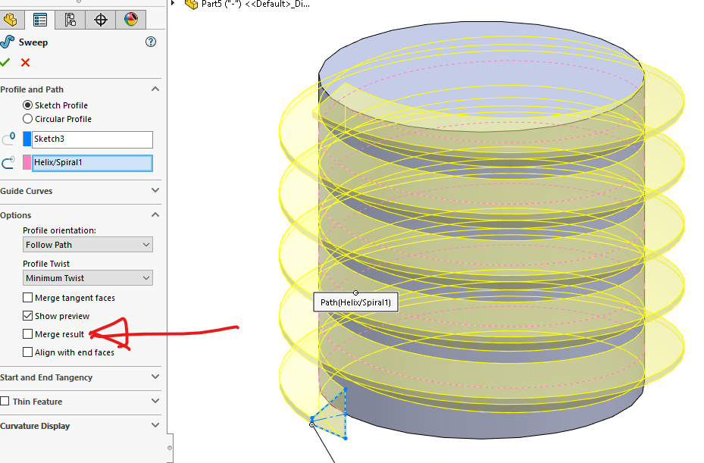Open the FeatureManager design tree tab
This screenshot has height=463, width=704.
11,19
